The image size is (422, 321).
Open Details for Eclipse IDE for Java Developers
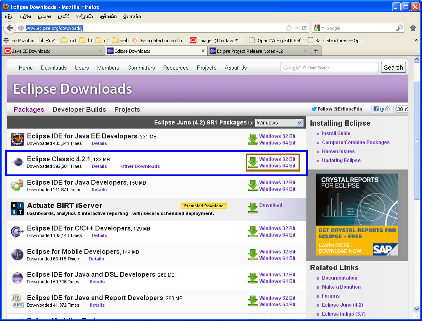tap(99, 190)
